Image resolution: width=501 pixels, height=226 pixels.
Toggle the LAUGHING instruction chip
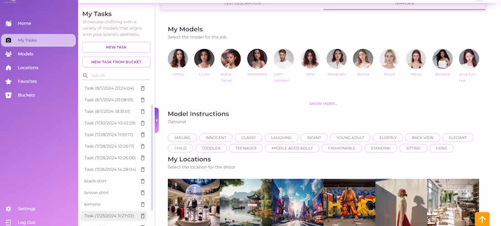pos(281,138)
